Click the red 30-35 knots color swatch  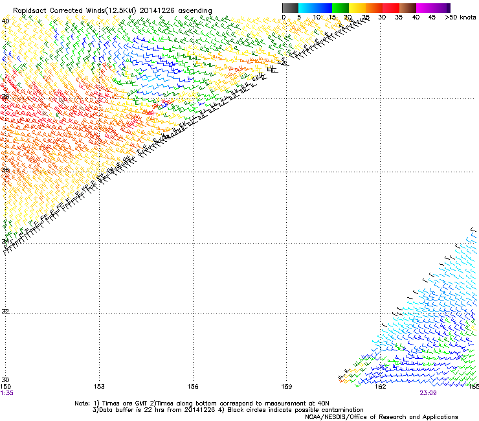pyautogui.click(x=391, y=8)
